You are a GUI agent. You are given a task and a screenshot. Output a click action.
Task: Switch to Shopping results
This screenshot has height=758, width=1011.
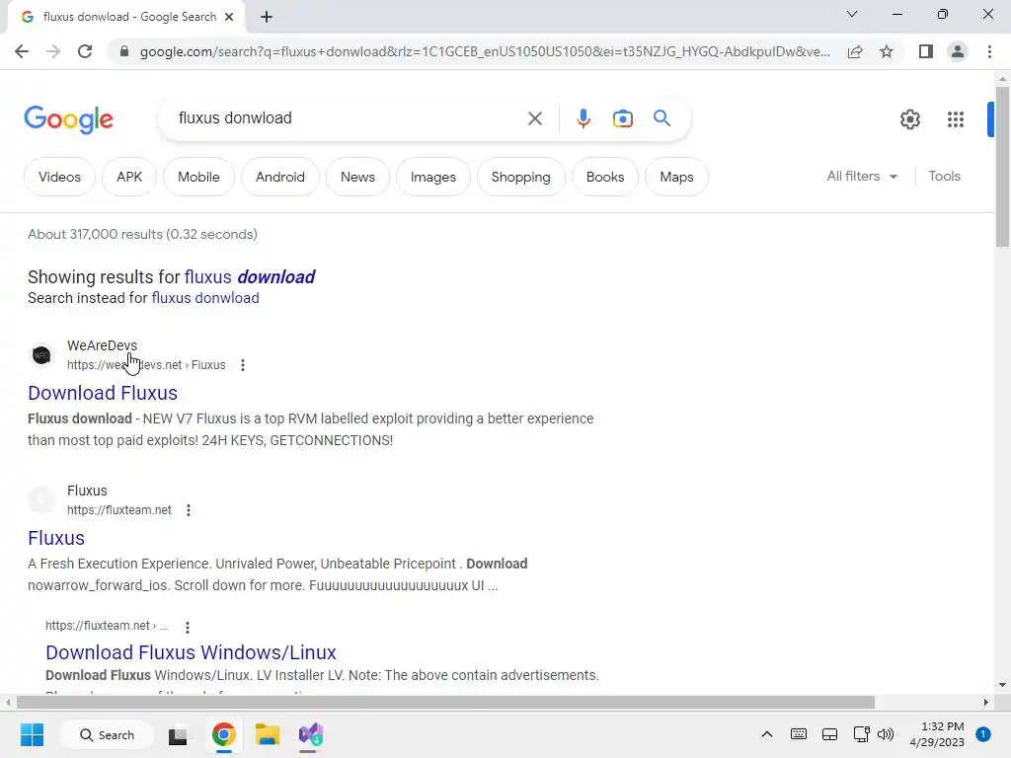point(521,177)
